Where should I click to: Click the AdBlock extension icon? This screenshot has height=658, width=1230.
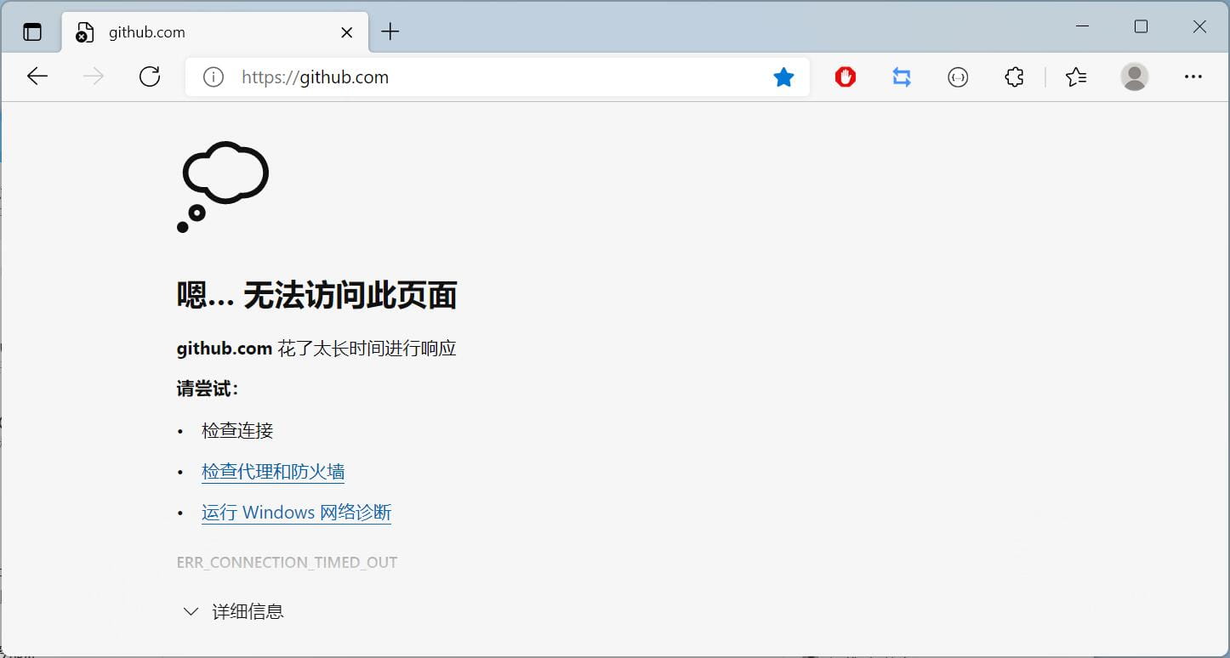click(844, 77)
